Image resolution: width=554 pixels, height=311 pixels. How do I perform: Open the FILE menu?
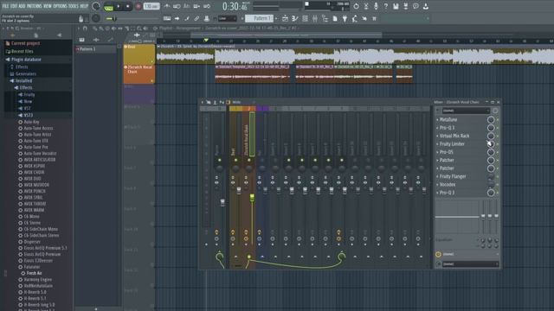coord(6,6)
